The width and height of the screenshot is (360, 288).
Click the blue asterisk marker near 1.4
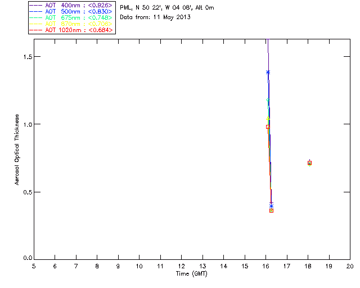tap(268, 73)
